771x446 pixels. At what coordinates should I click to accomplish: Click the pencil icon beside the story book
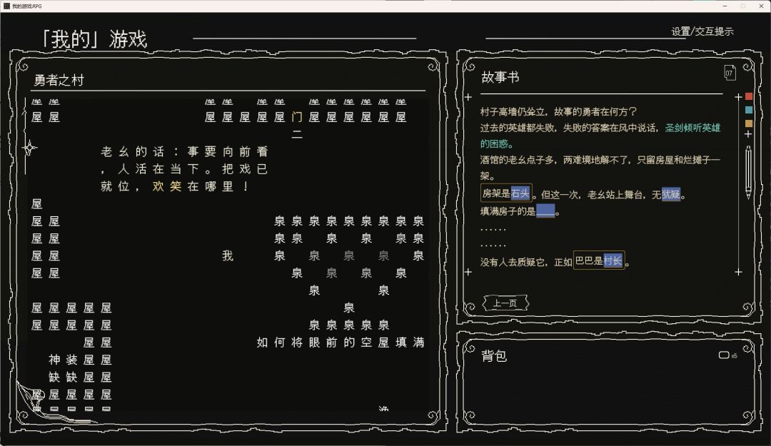(748, 172)
